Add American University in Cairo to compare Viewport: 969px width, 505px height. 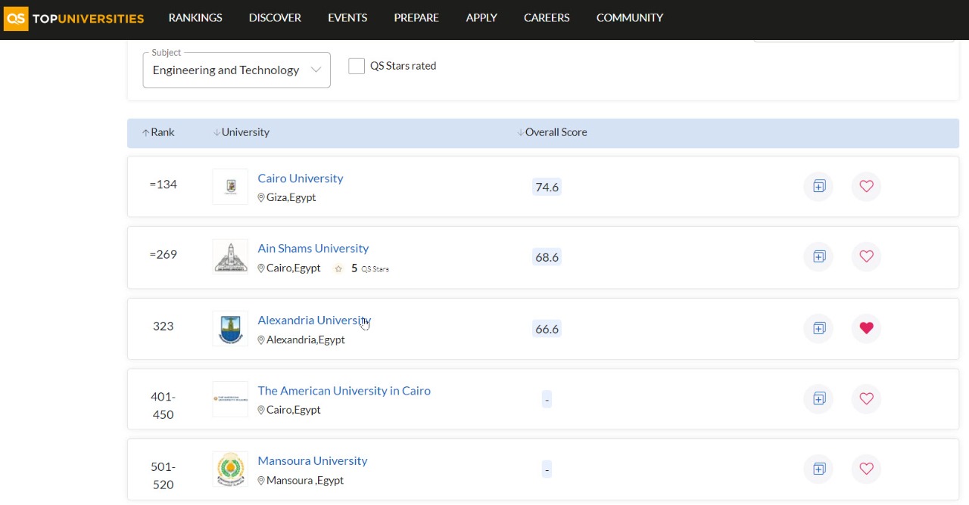click(x=818, y=398)
